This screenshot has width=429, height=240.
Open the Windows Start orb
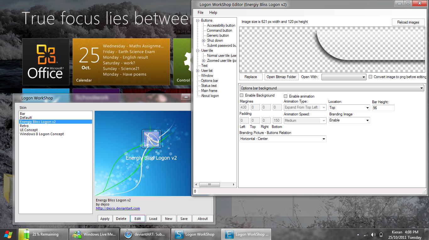(8, 234)
